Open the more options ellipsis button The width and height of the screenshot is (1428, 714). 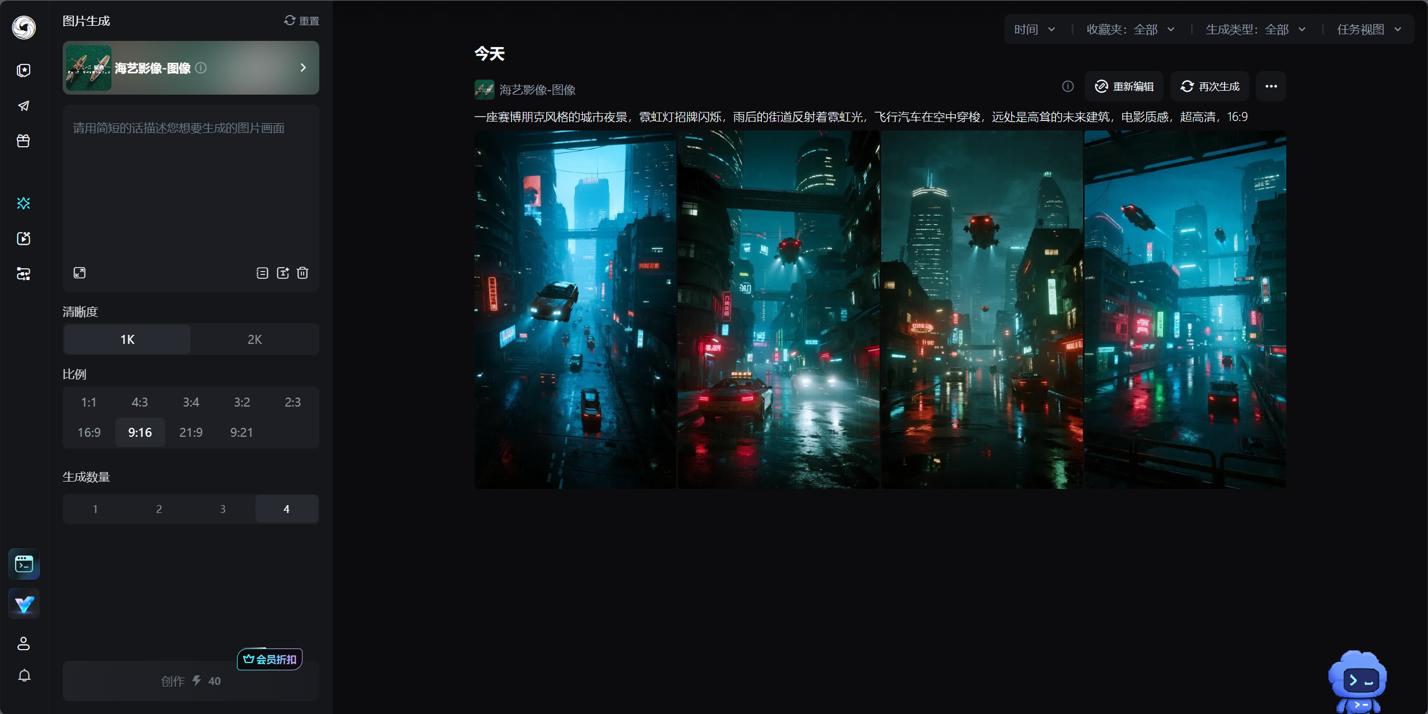click(x=1271, y=86)
